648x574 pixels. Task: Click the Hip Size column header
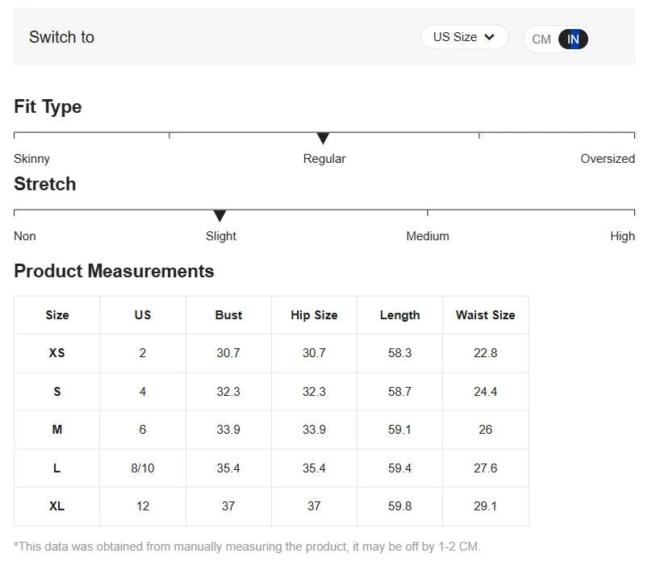point(314,315)
